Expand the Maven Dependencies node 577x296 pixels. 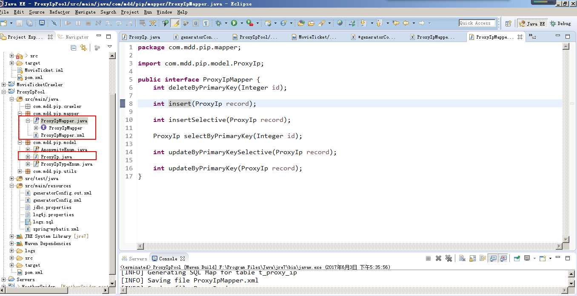[11, 243]
